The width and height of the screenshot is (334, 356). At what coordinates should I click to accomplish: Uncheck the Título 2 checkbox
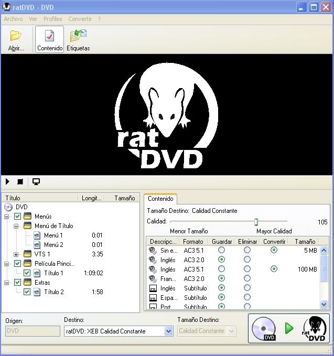(27, 292)
